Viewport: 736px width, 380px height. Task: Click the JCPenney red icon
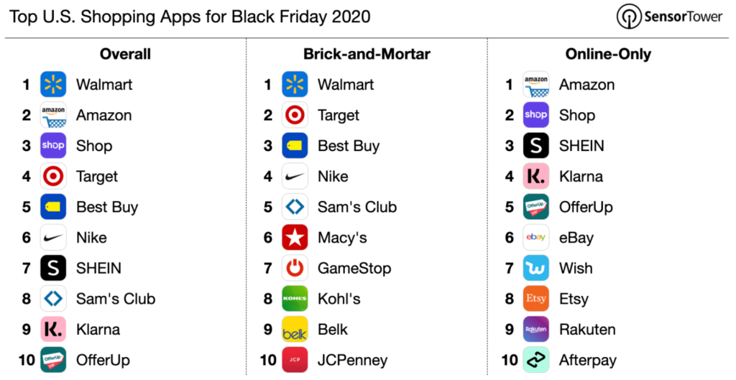[295, 360]
